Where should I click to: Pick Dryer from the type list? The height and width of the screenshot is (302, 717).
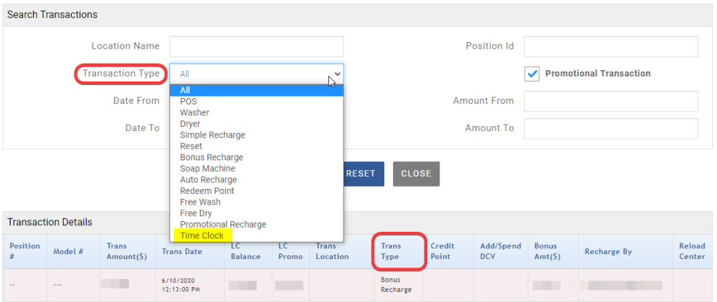click(191, 124)
